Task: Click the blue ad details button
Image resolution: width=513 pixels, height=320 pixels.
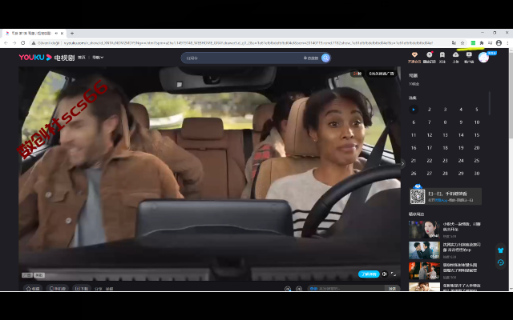Action: (369, 274)
